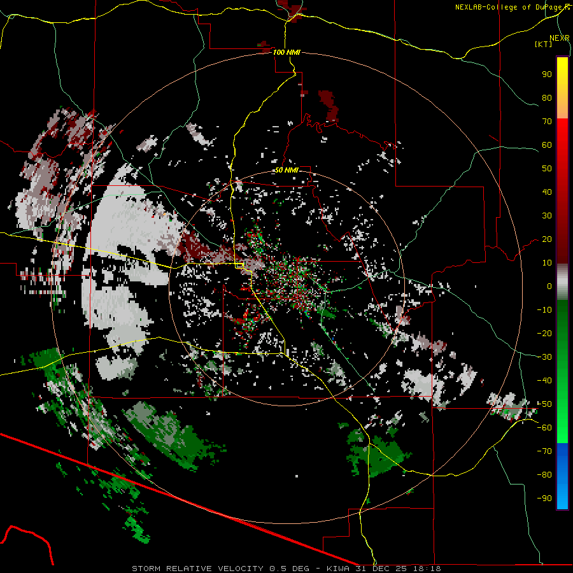Viewport: 573px width, 573px height.
Task: Click the 80 value on velocity scale
Action: click(547, 98)
